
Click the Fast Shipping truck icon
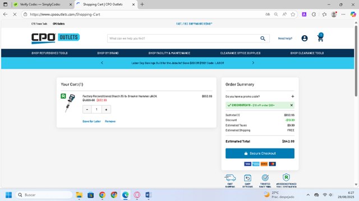point(230,178)
